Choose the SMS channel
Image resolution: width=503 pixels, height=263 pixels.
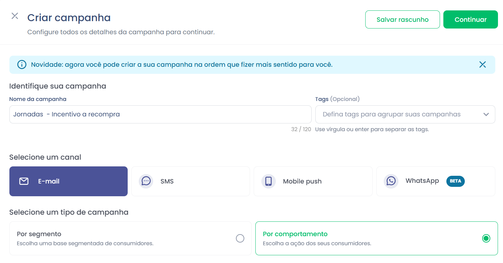[191, 181]
